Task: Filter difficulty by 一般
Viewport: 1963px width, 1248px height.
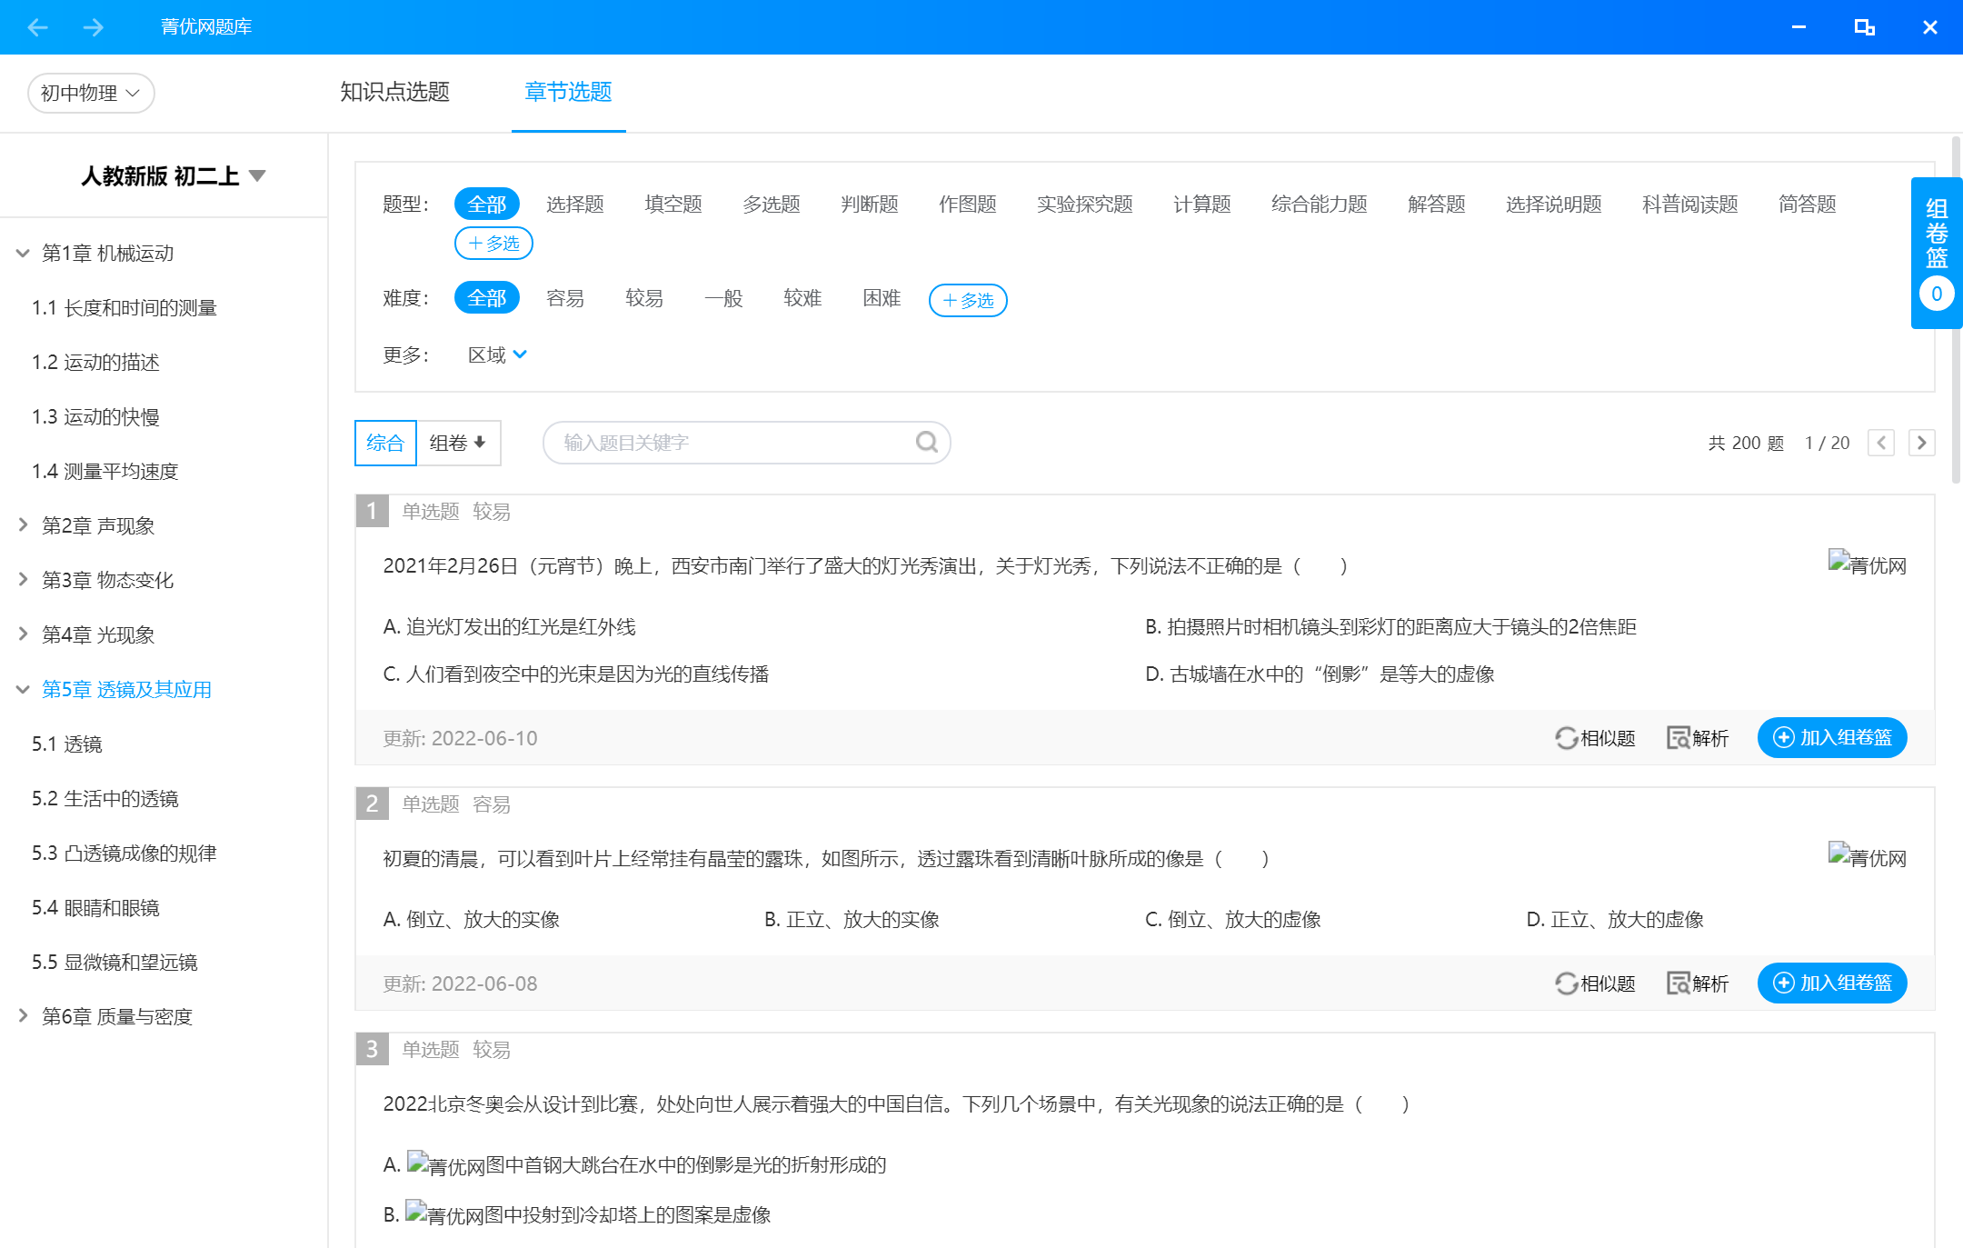Action: tap(723, 298)
